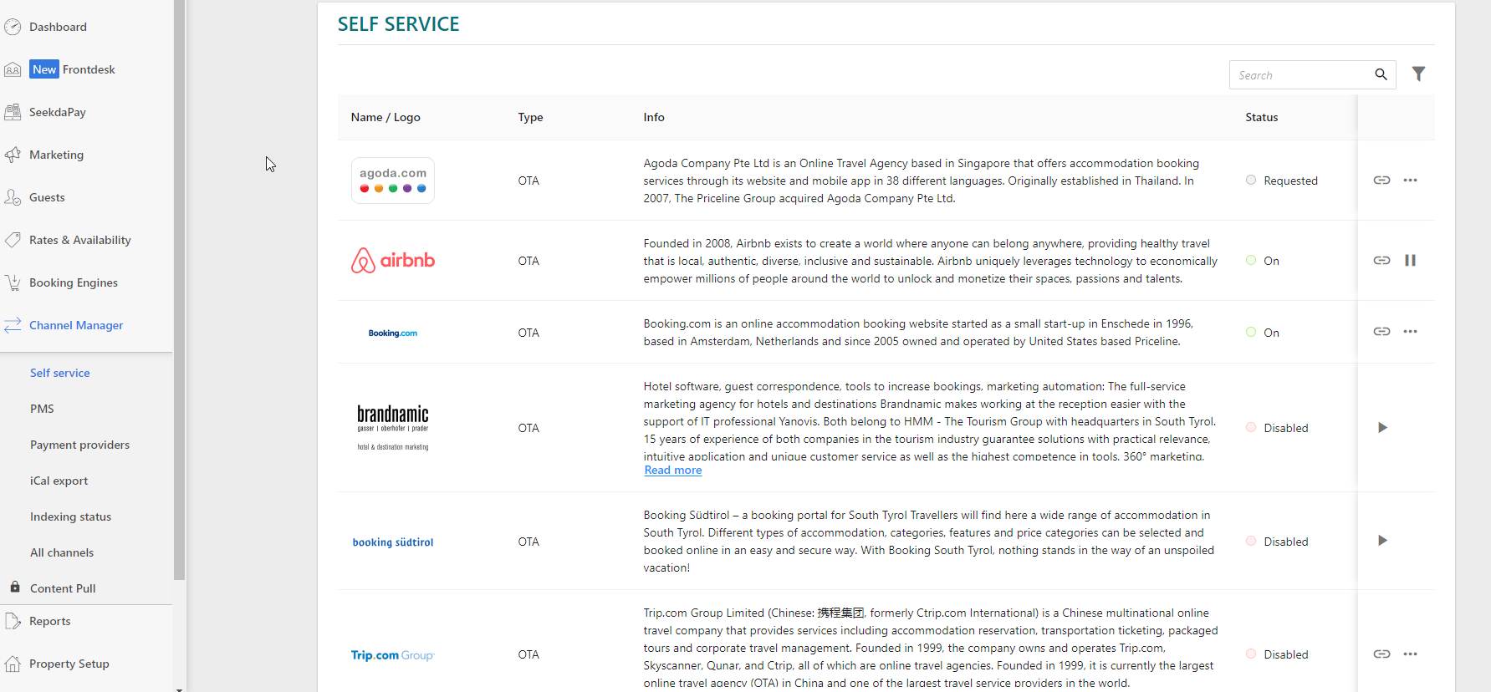Activate the booking südtirol play button
The height and width of the screenshot is (692, 1491).
(1382, 541)
